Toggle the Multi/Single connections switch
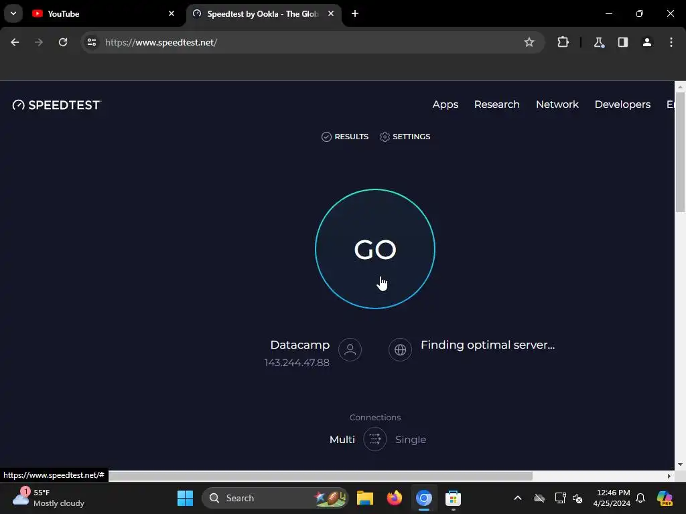 375,439
